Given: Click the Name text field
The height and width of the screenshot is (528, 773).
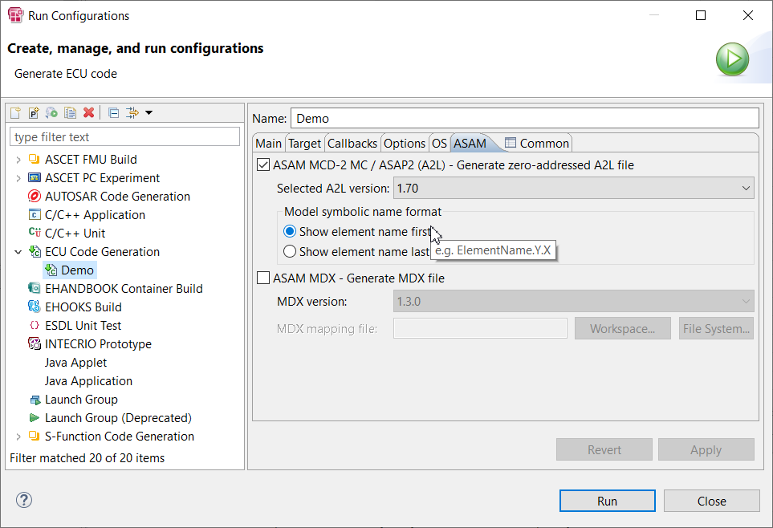Looking at the screenshot, I should (x=523, y=119).
